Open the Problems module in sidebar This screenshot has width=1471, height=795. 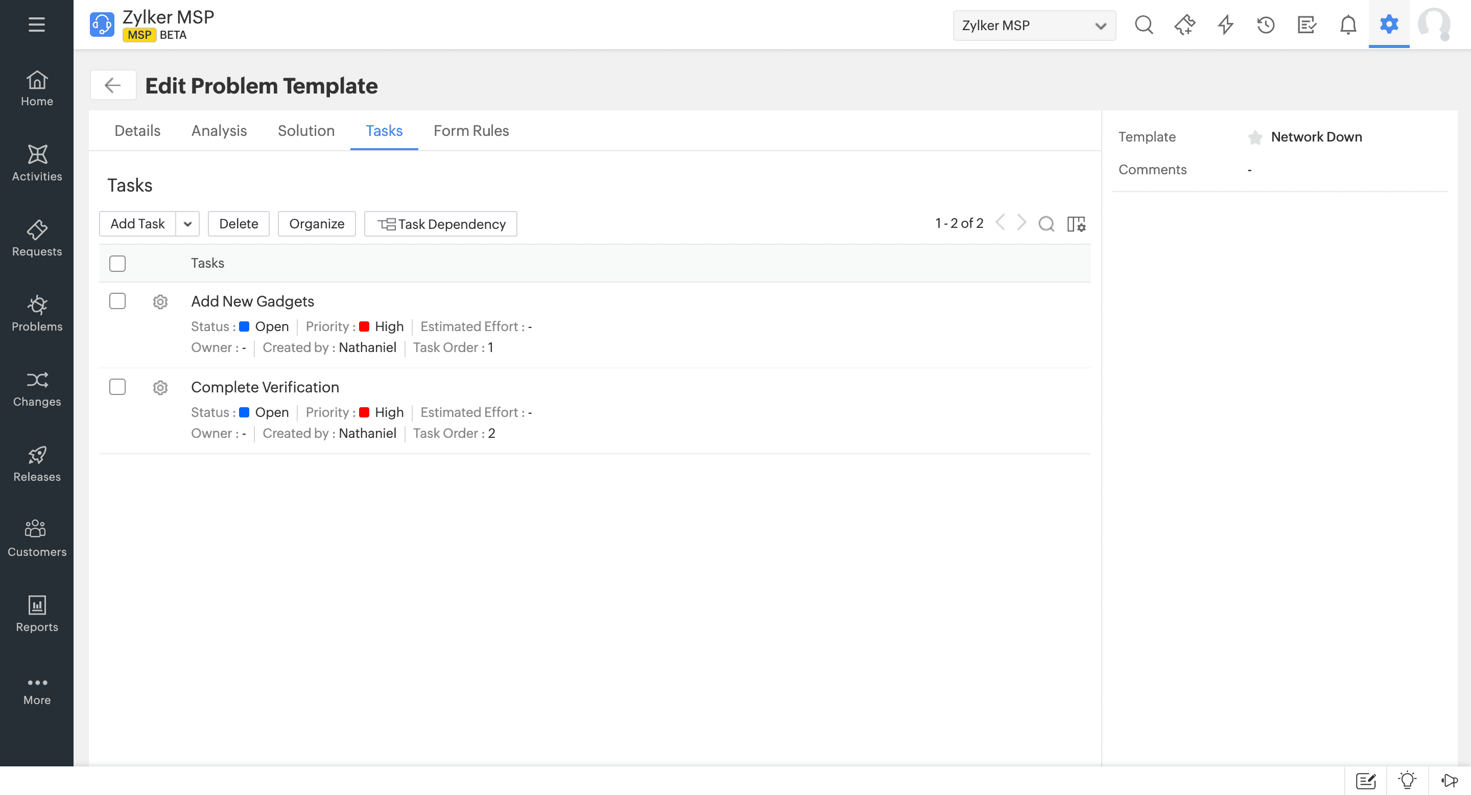click(37, 313)
